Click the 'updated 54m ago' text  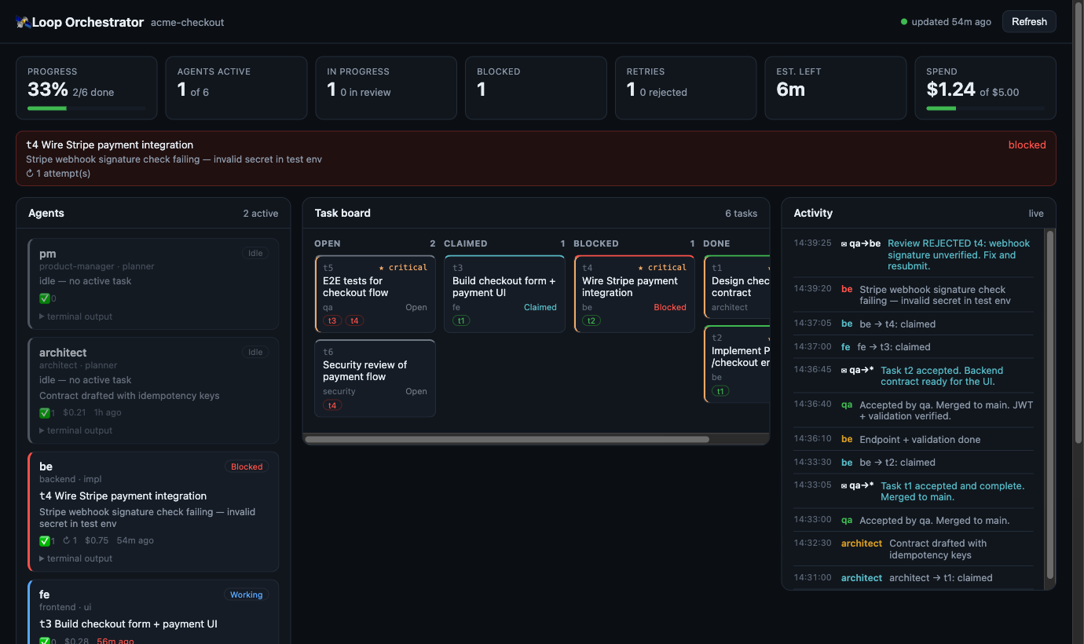coord(951,22)
